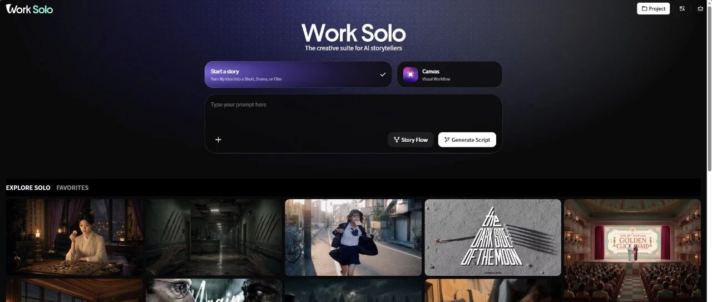Viewport: 712px width, 302px height.
Task: Click the Generate Script button
Action: tap(467, 140)
